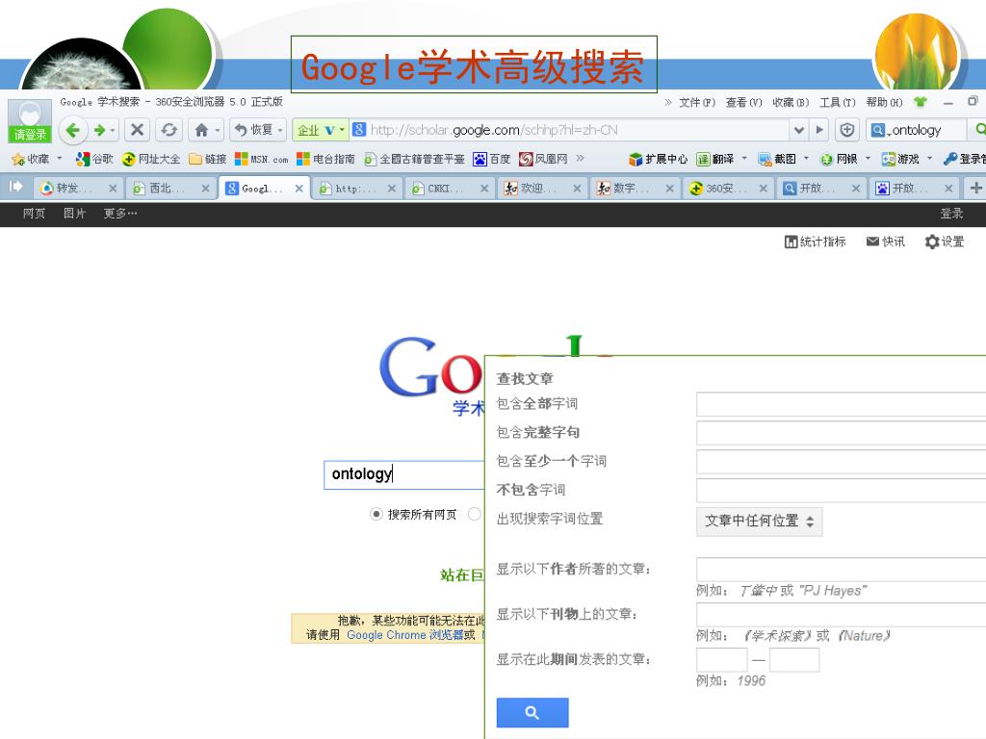This screenshot has height=739, width=986.
Task: Open the dropdown arrow beside 恢复
Action: (280, 130)
